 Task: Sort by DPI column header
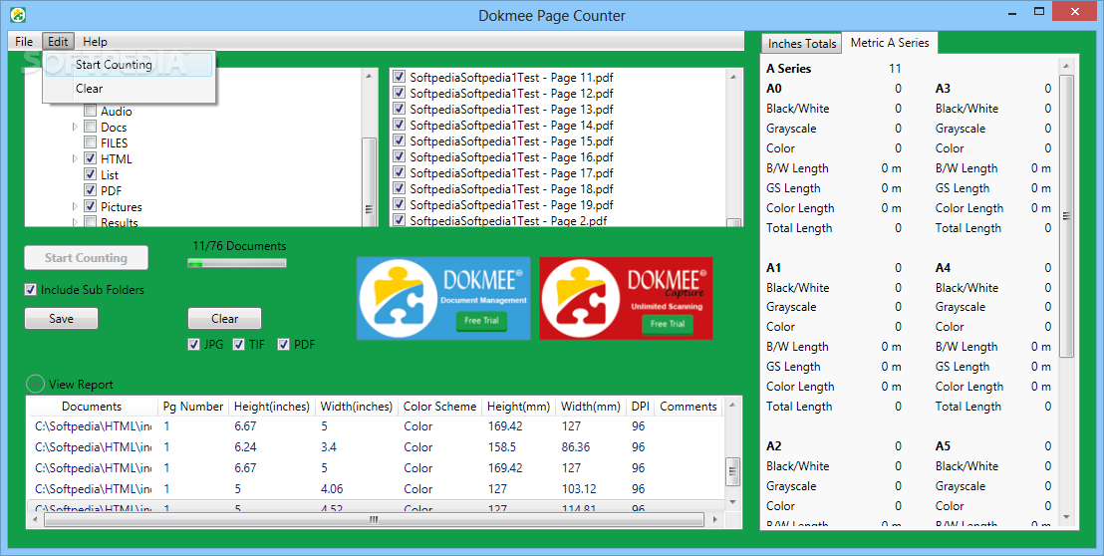pos(640,407)
